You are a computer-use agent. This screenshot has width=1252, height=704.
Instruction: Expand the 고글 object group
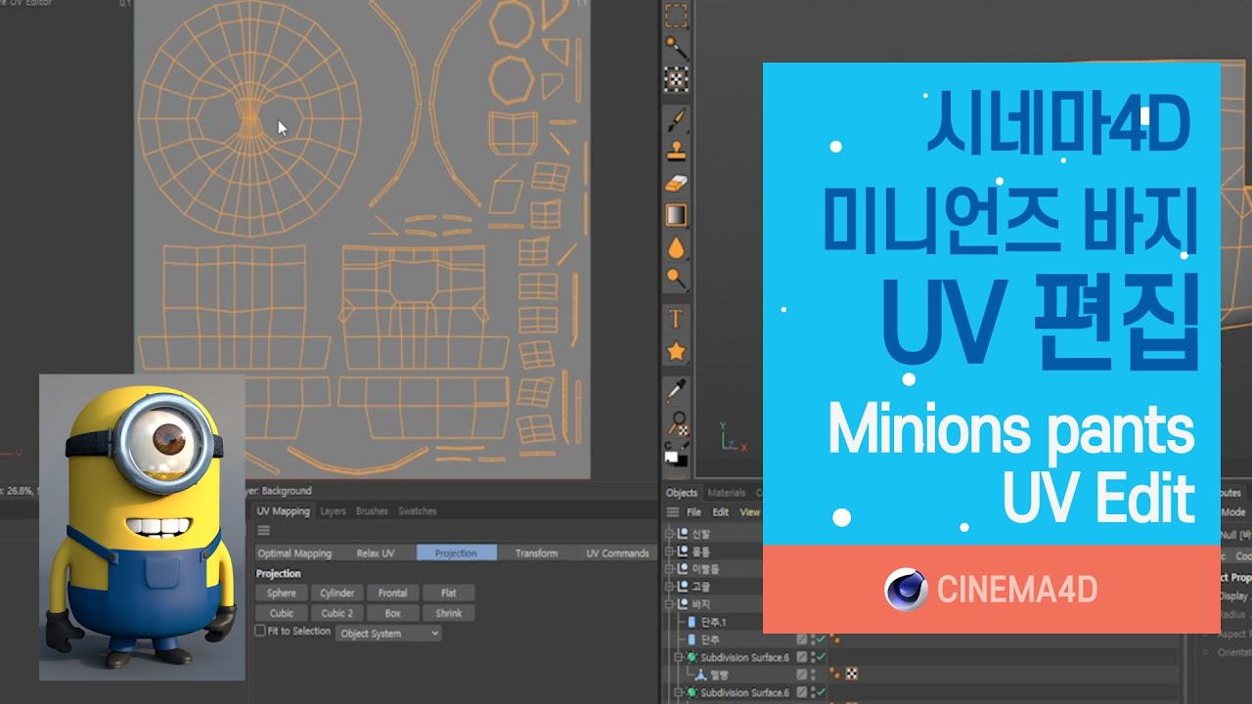coord(669,587)
